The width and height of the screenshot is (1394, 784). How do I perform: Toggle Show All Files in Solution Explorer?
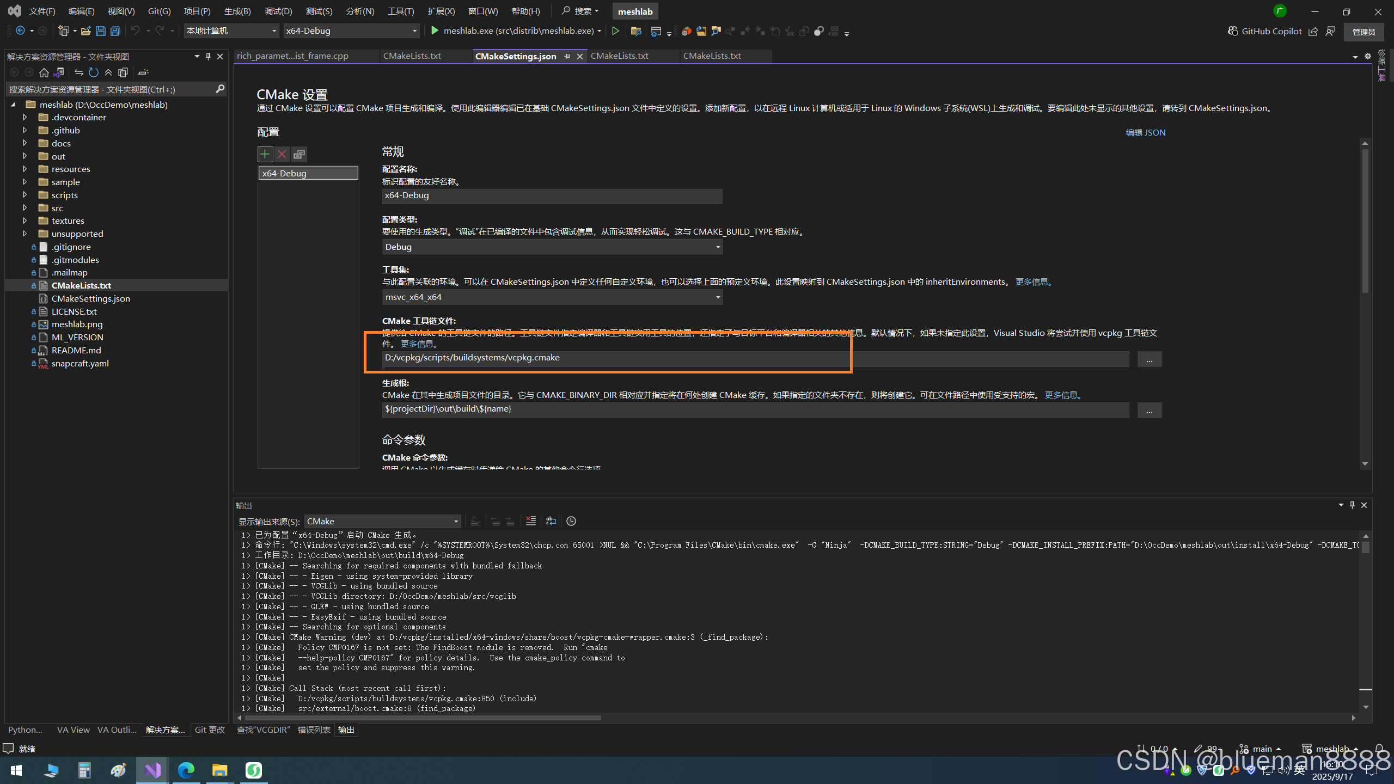click(x=123, y=72)
